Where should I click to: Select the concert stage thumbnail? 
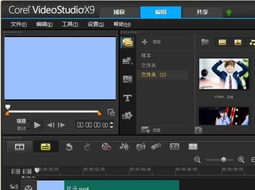224,116
